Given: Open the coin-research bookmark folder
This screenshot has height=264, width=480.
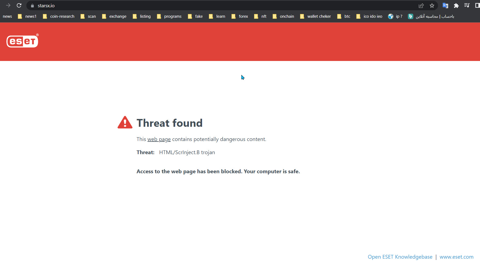Looking at the screenshot, I should [59, 16].
